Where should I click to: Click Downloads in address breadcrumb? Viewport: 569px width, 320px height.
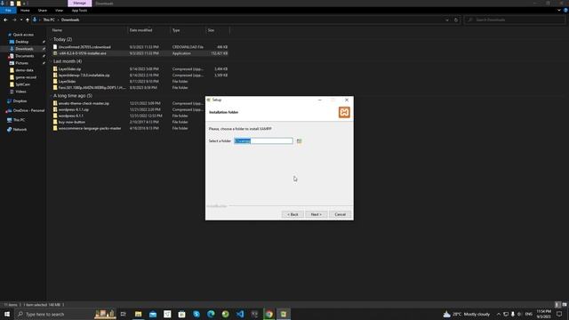pos(70,20)
